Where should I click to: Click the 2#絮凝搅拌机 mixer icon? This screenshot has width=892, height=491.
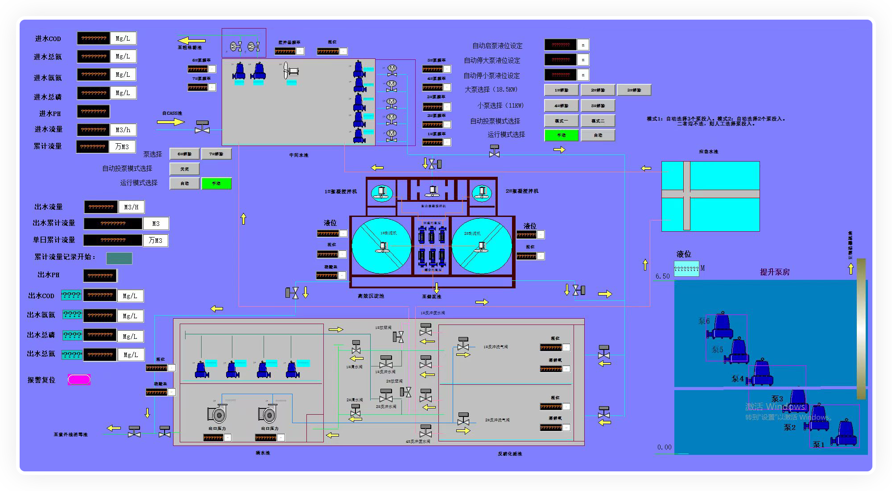(482, 193)
